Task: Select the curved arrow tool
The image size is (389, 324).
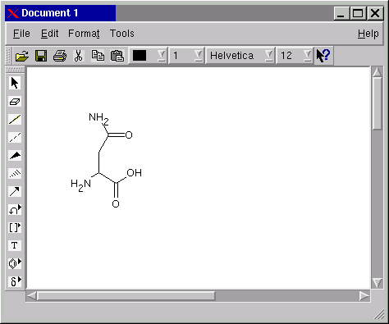Action: [15, 210]
